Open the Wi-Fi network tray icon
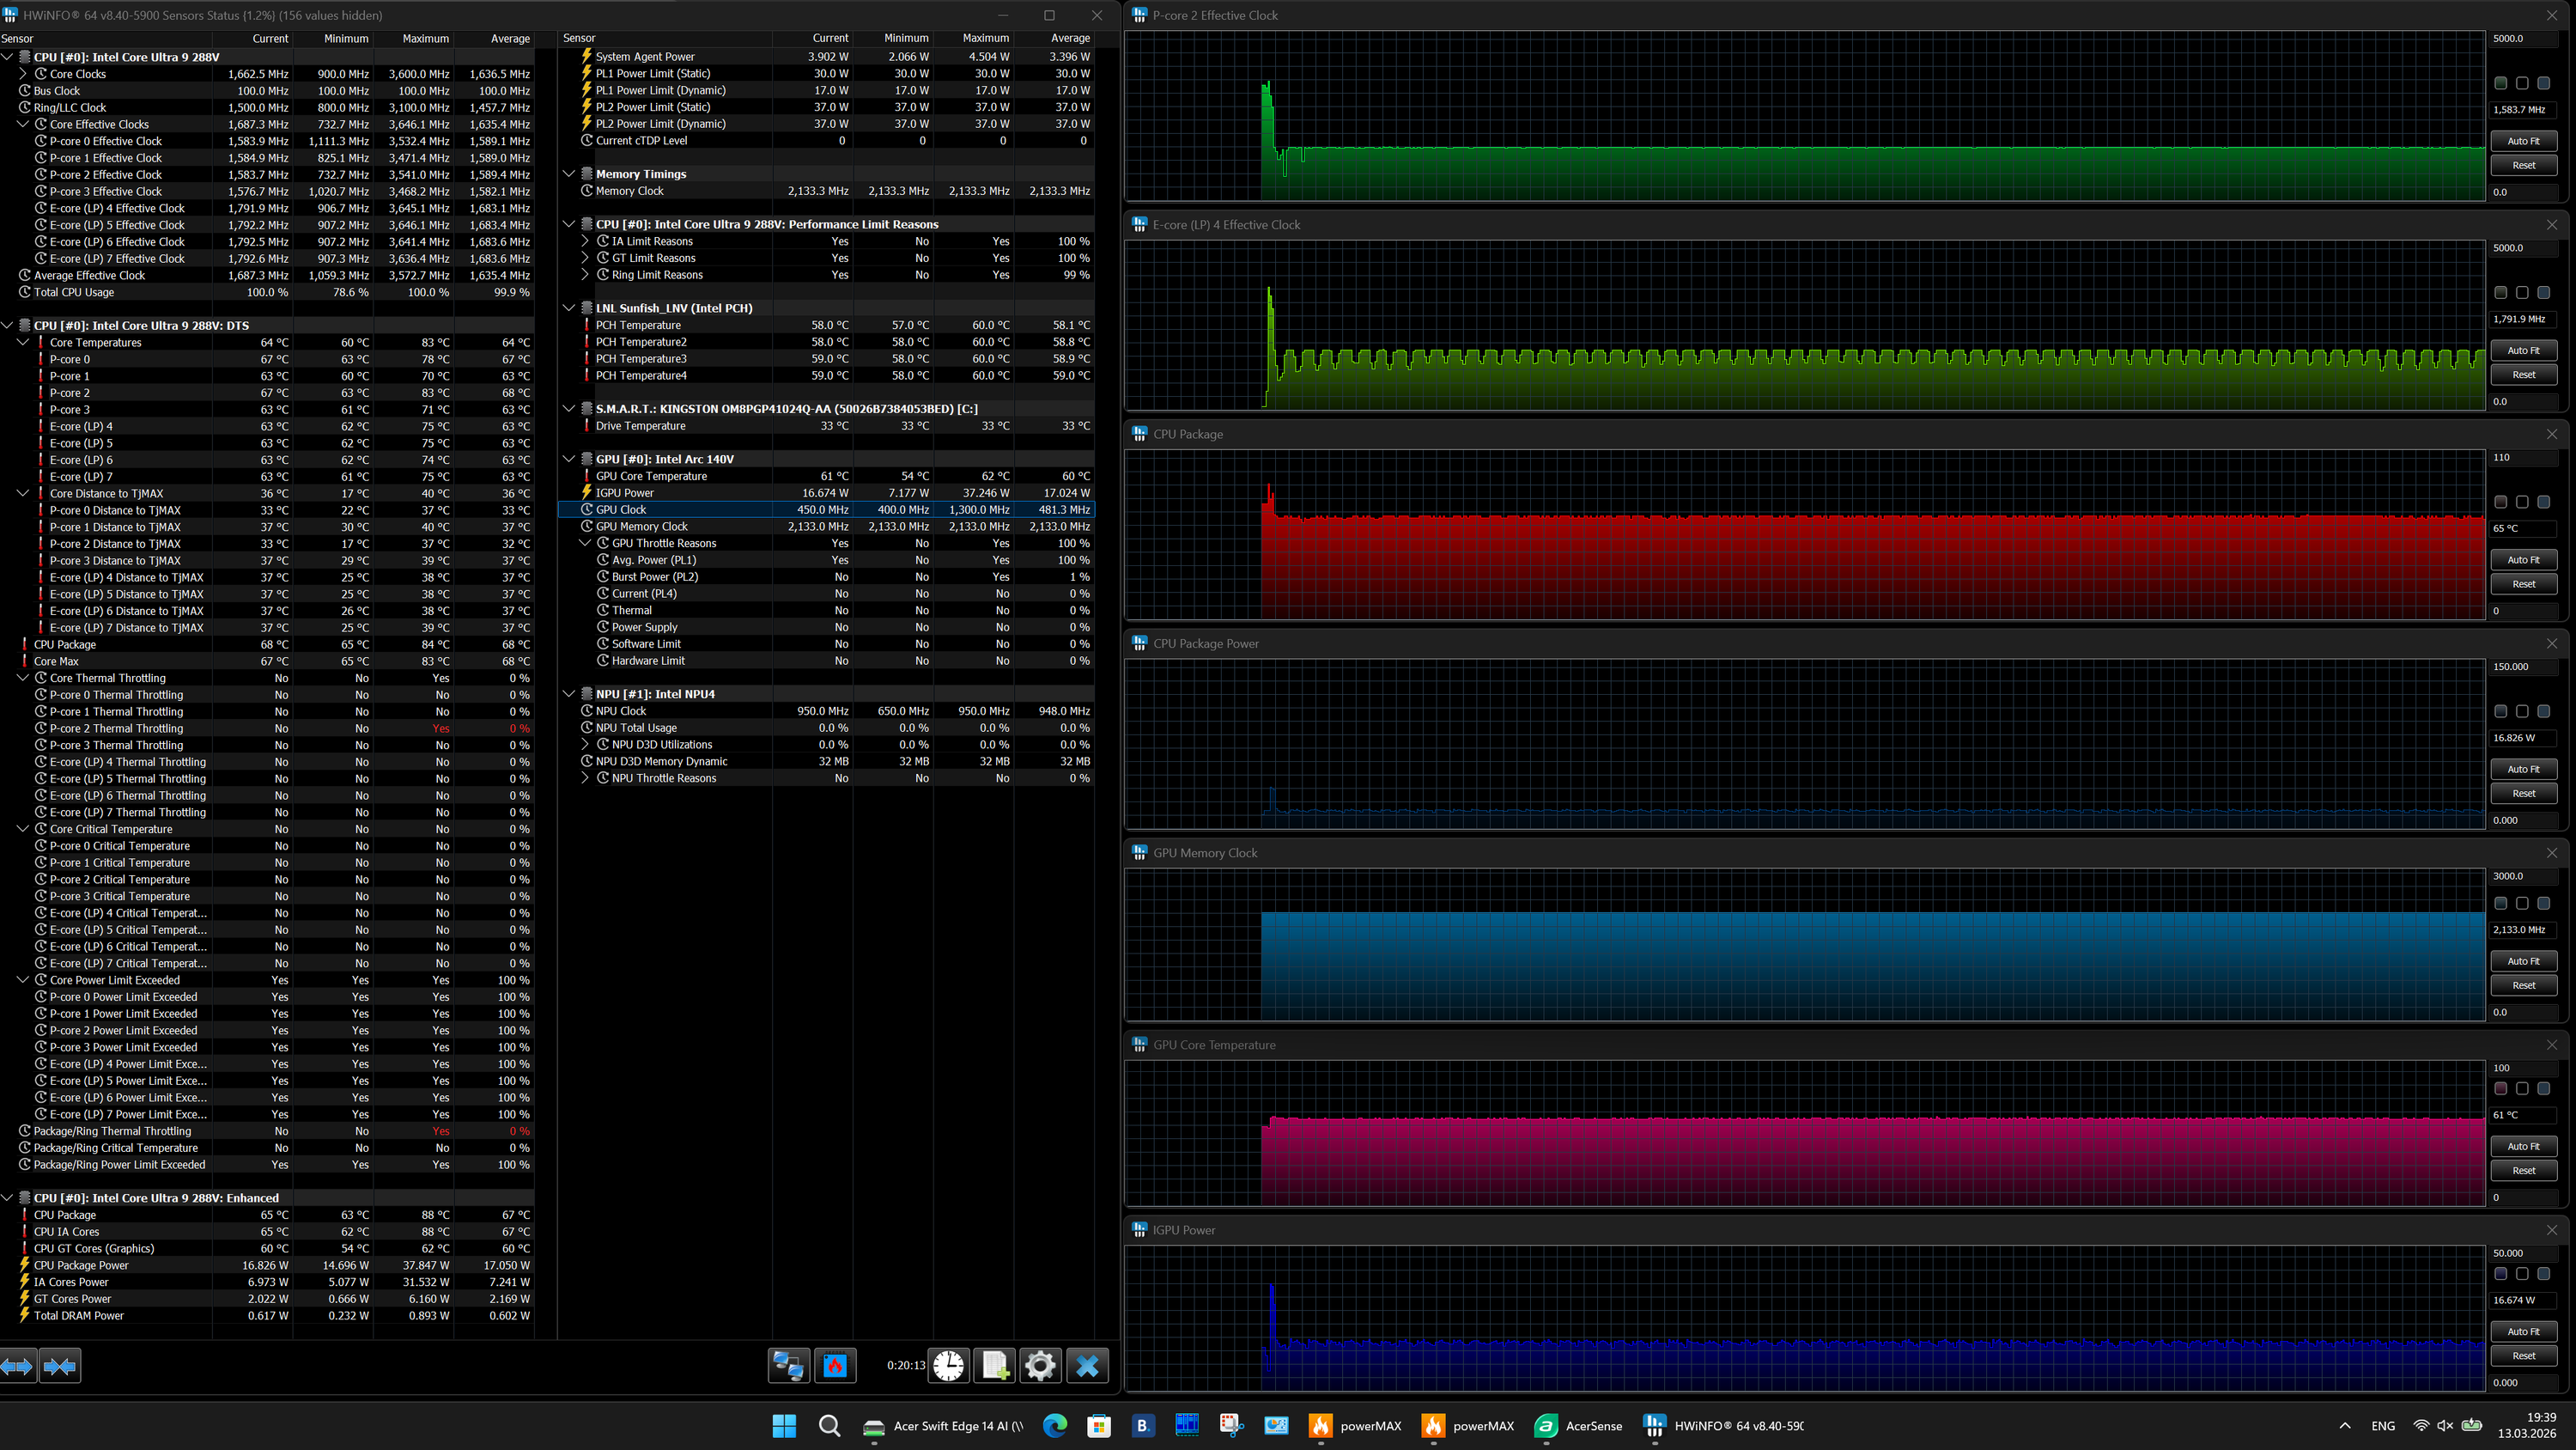 click(x=2421, y=1426)
